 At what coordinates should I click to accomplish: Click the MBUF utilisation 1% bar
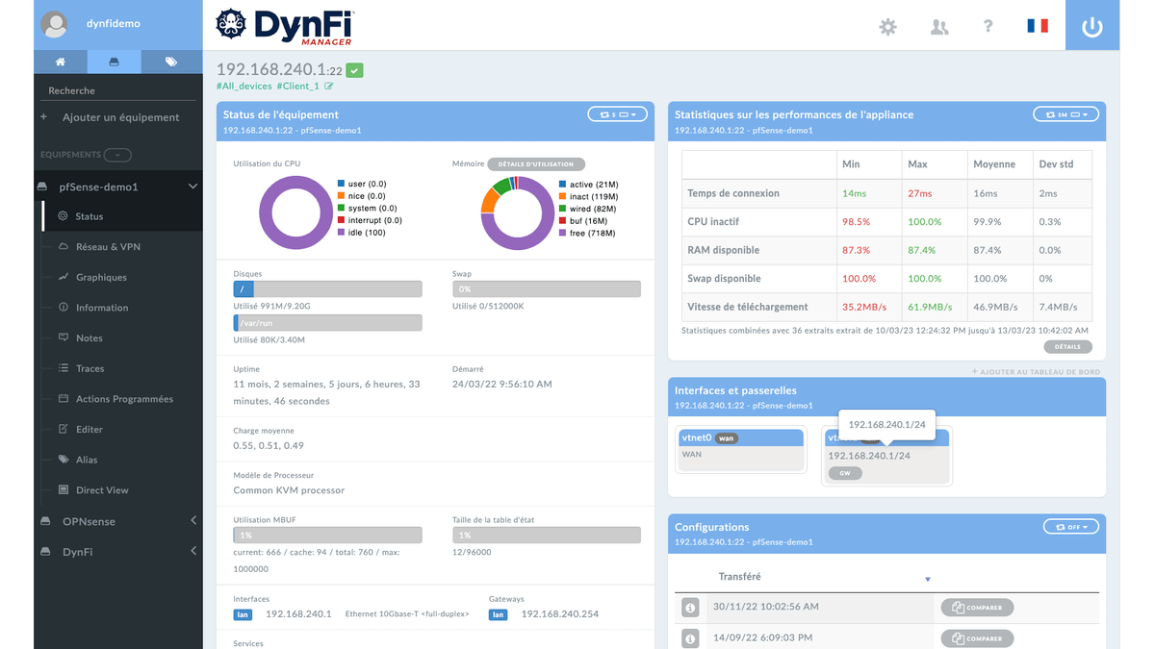327,535
